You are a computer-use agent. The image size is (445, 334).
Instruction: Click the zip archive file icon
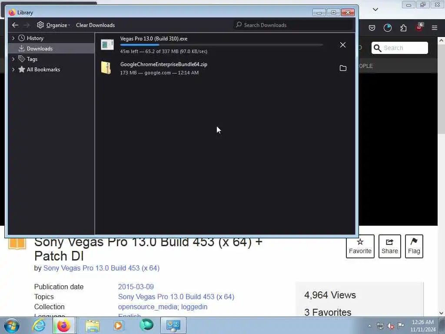click(106, 68)
